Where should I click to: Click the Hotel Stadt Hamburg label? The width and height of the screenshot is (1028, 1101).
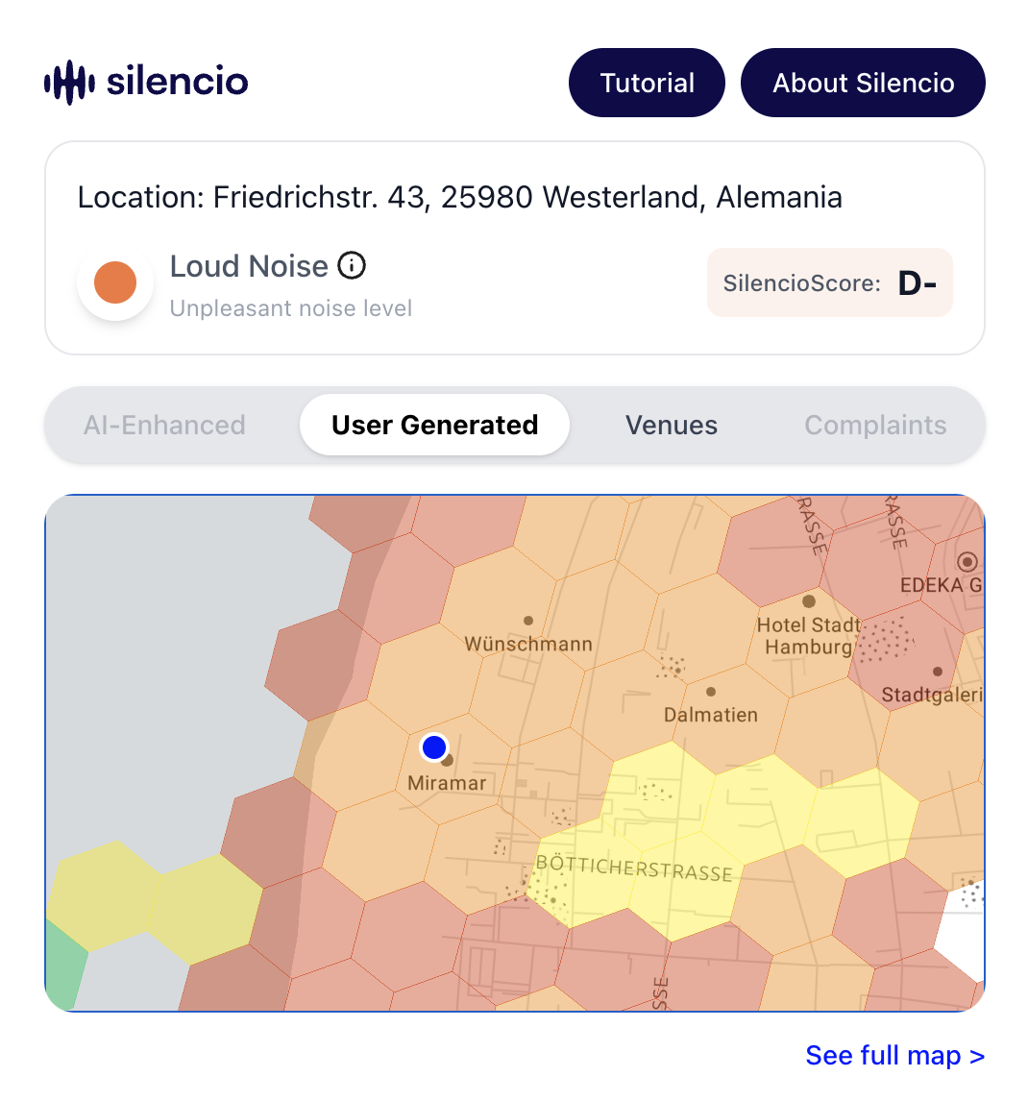click(x=809, y=635)
